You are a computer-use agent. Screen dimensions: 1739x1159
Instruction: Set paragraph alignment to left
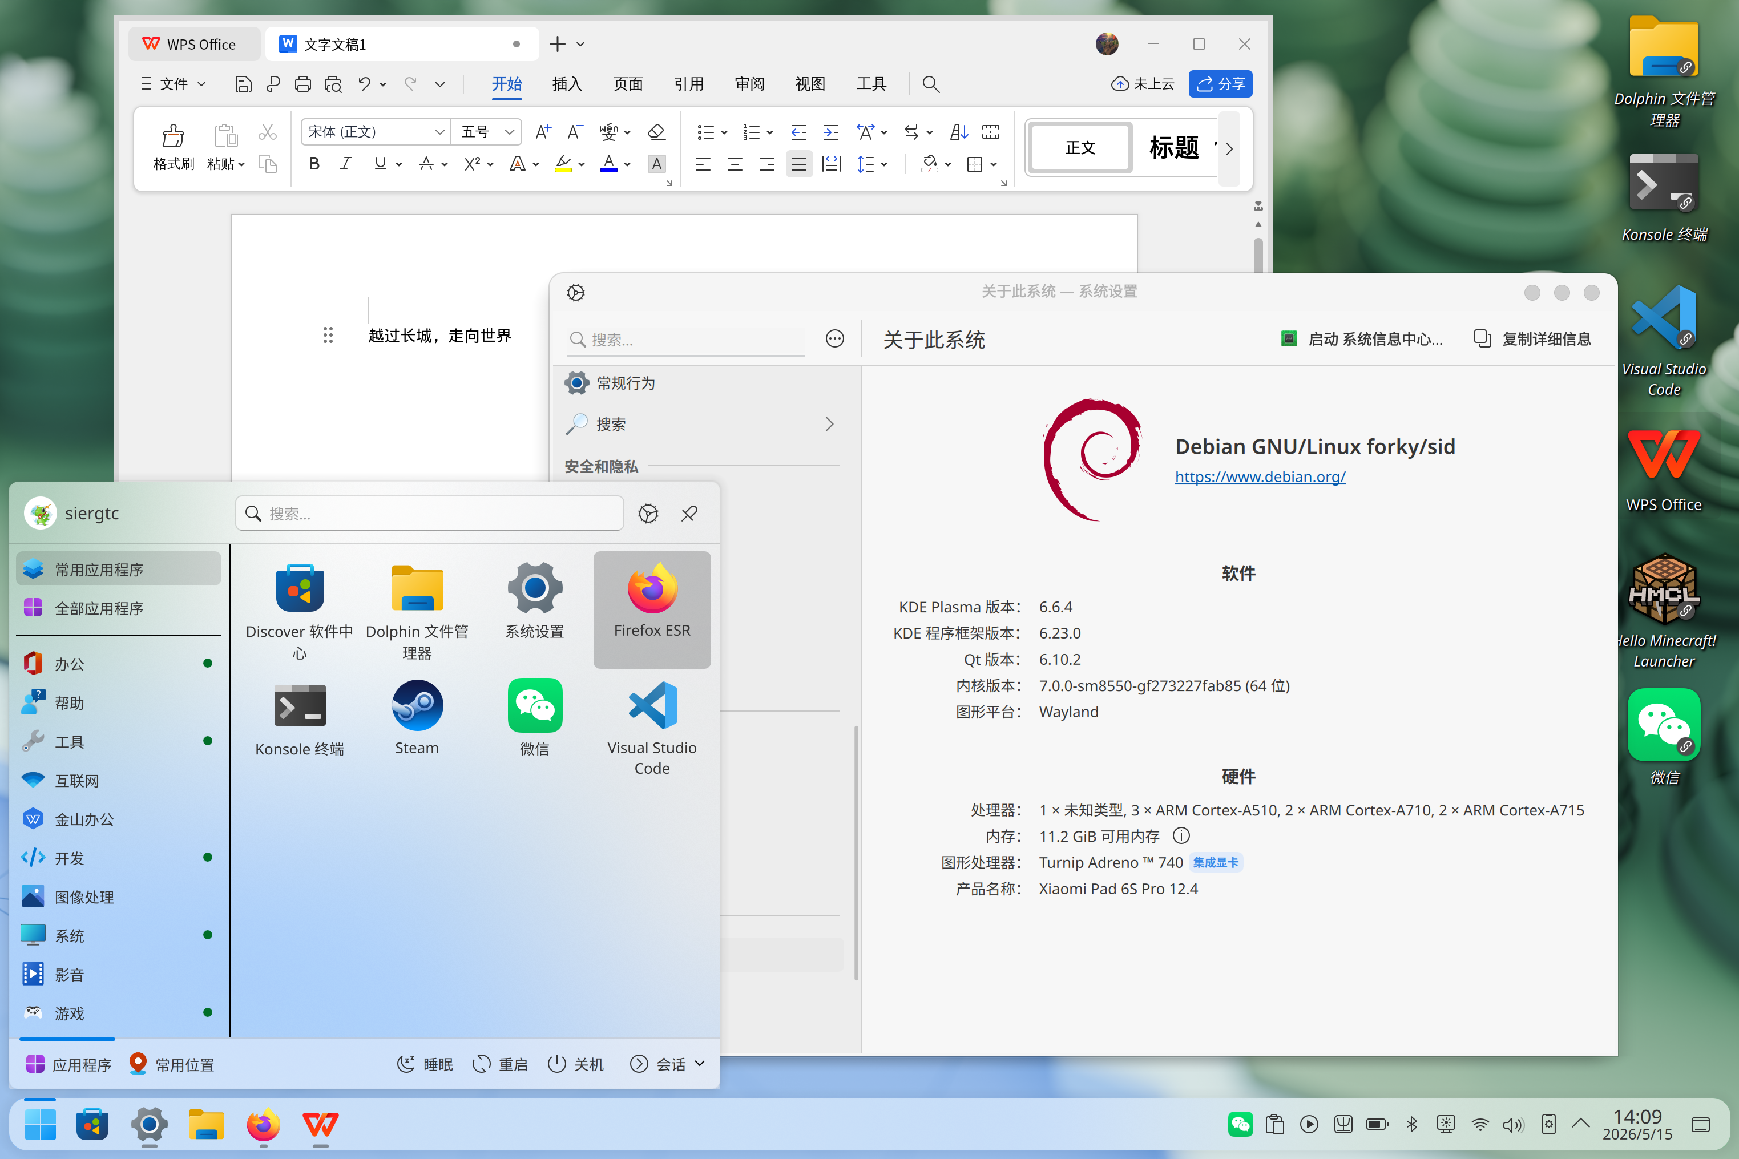tap(703, 164)
